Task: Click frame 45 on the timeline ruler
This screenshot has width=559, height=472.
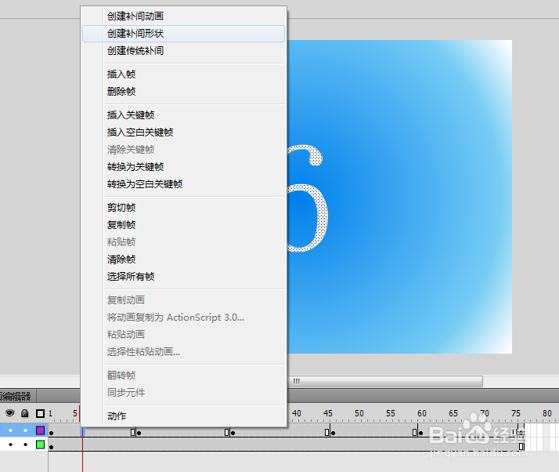Action: point(327,413)
